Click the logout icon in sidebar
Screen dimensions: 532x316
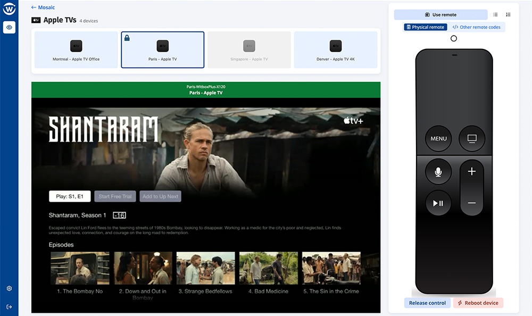pos(9,307)
